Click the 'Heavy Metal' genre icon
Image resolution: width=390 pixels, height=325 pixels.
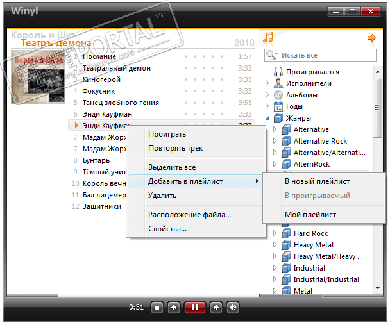coord(286,245)
